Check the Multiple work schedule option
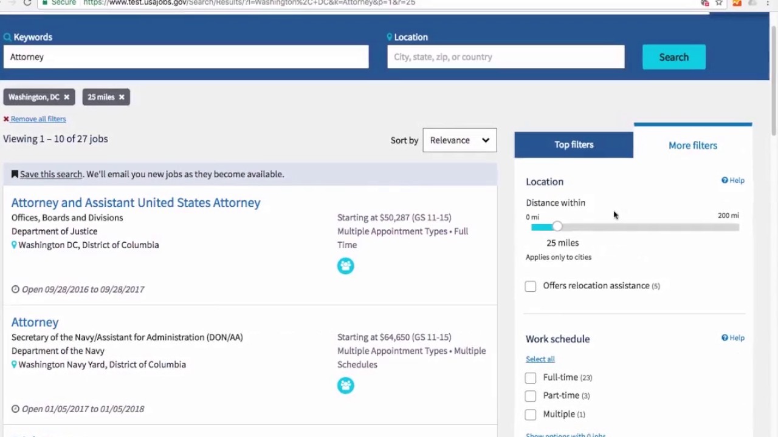 point(531,415)
